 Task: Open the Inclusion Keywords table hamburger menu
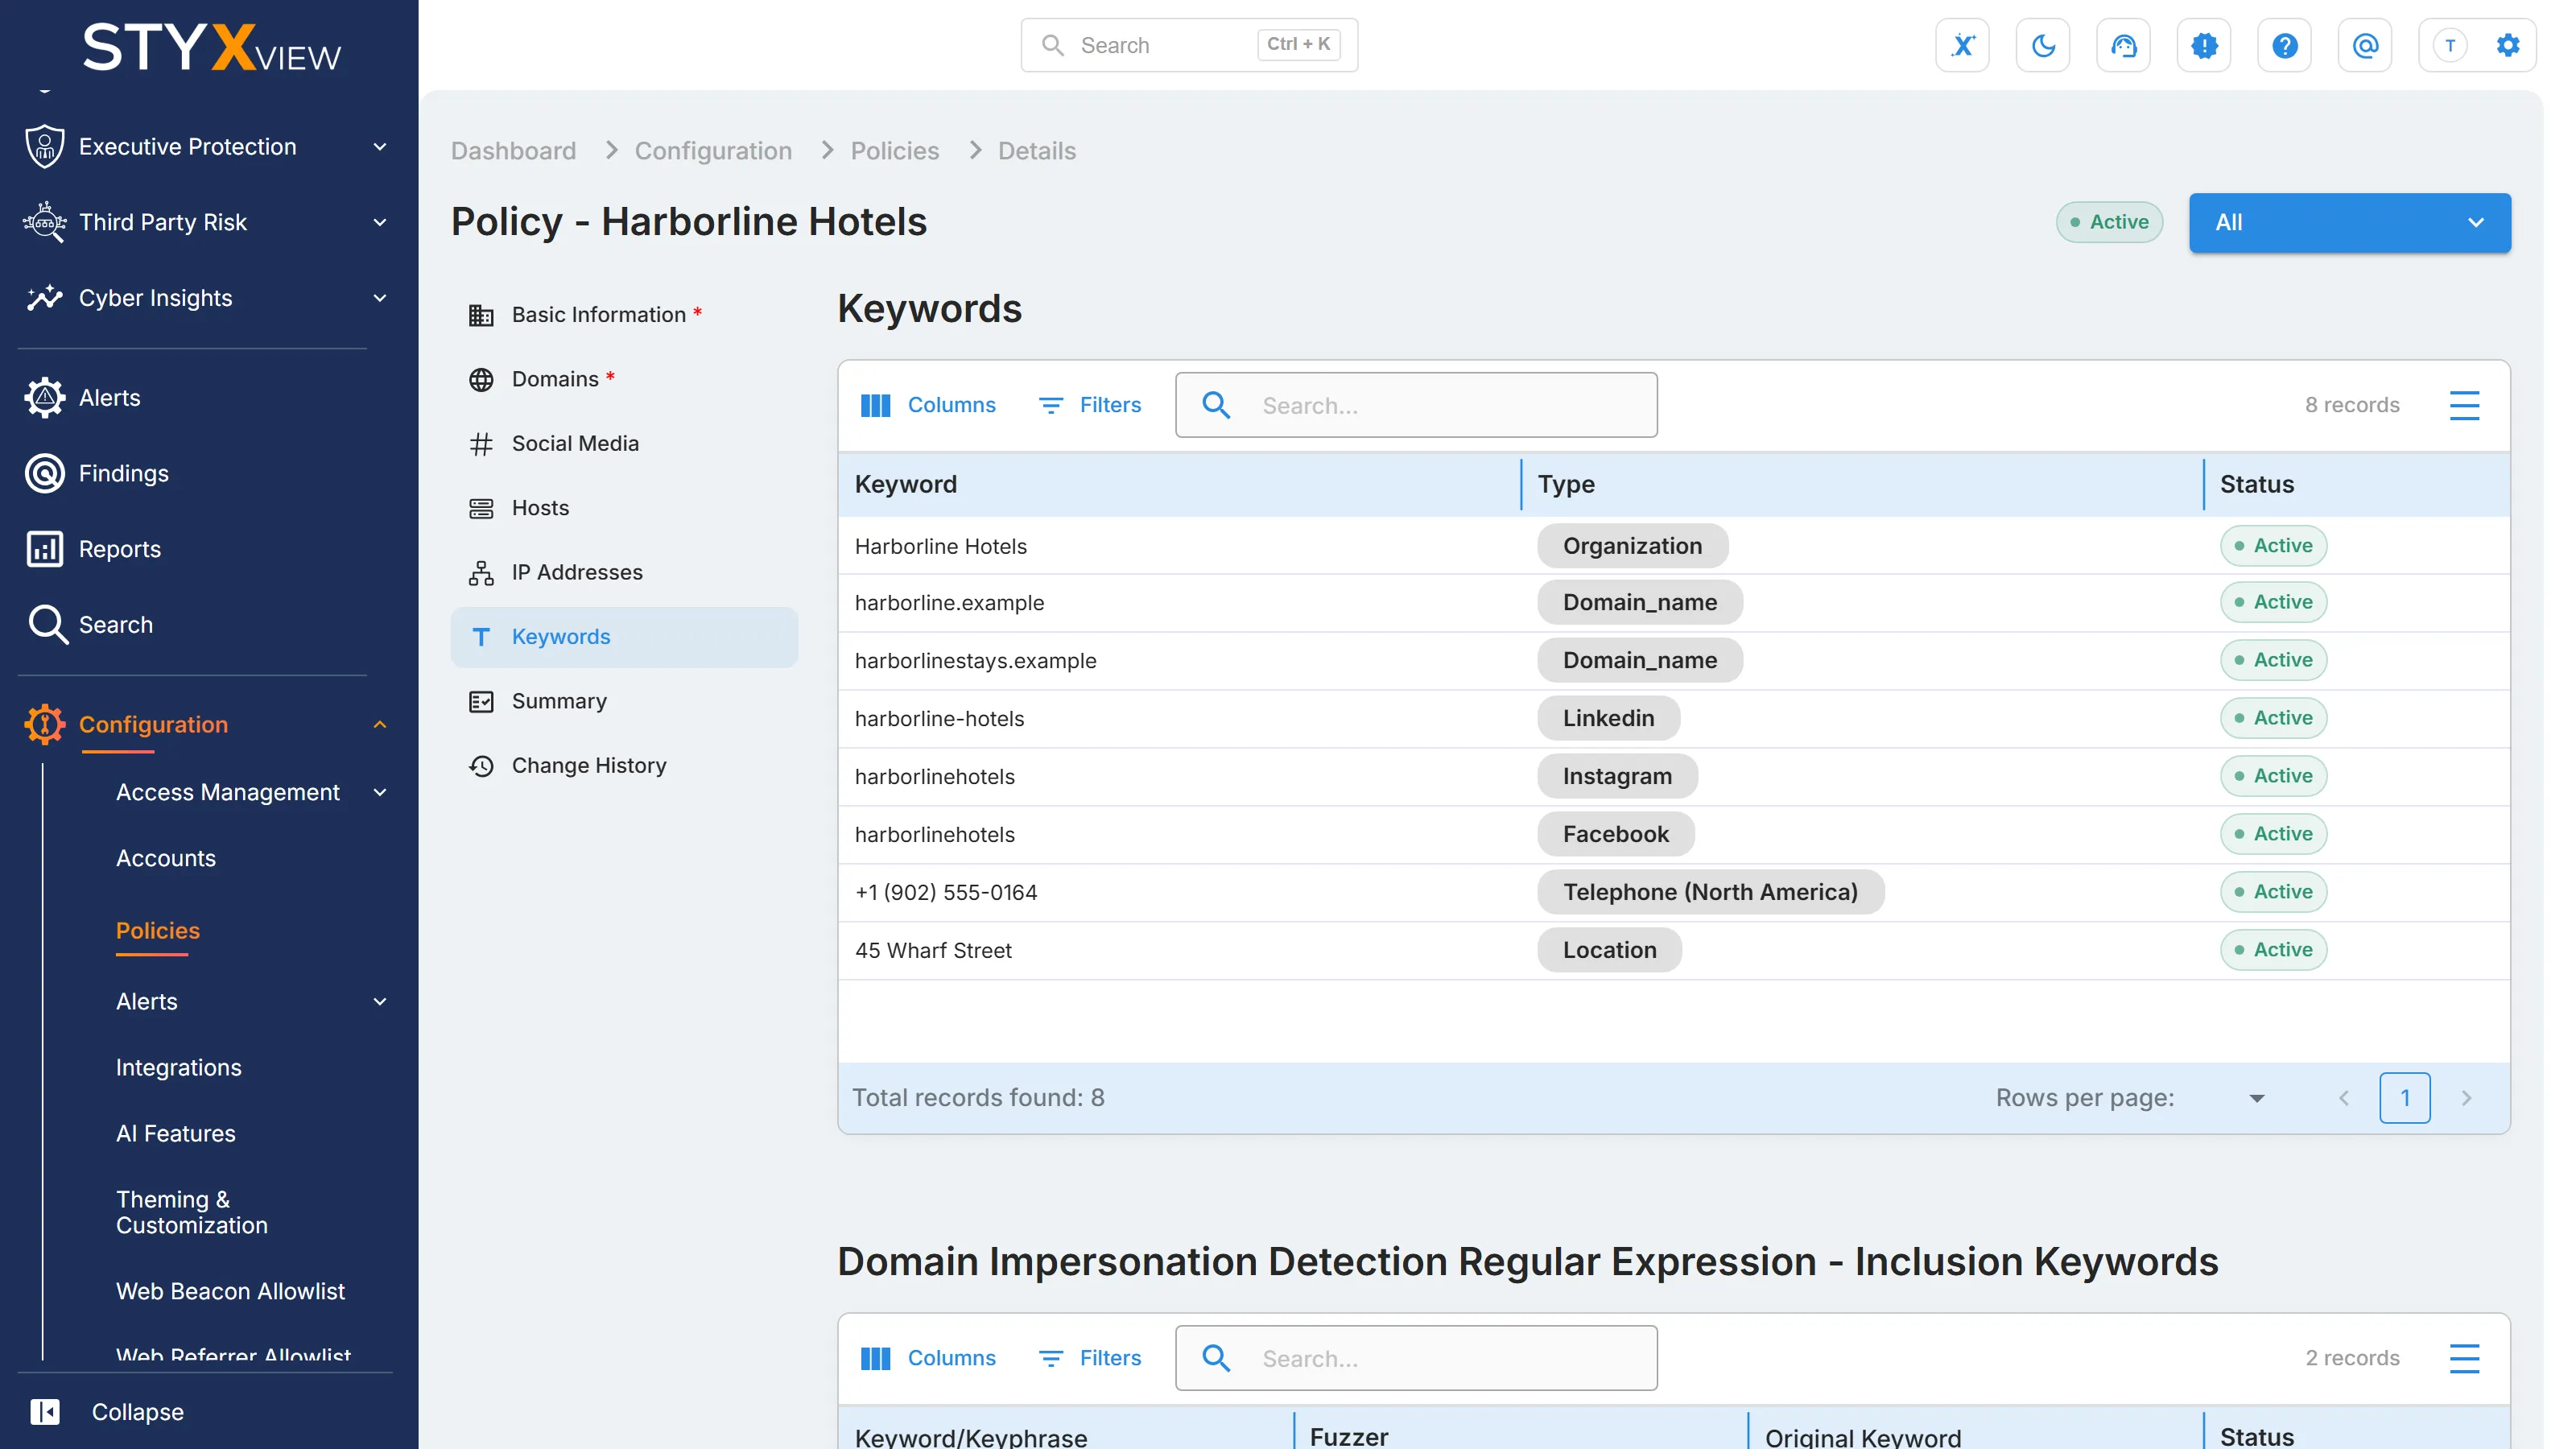click(2464, 1358)
